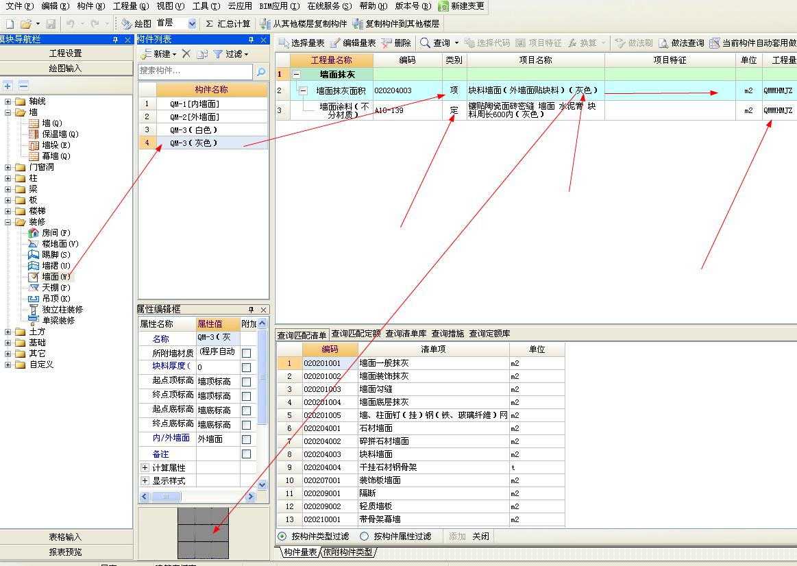This screenshot has height=566, width=797.
Task: Collapse the 墙 tree node
Action: 8,112
